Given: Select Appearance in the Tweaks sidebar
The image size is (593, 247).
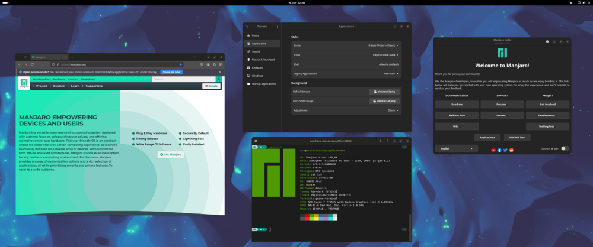Looking at the screenshot, I should point(262,43).
